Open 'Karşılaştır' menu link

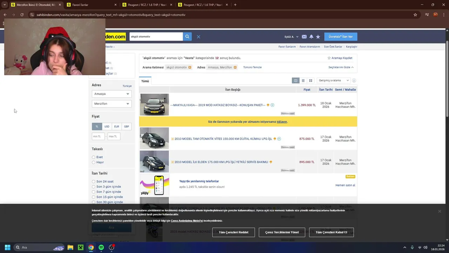(x=351, y=47)
